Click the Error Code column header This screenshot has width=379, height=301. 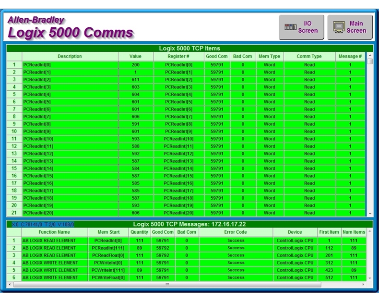(x=236, y=232)
